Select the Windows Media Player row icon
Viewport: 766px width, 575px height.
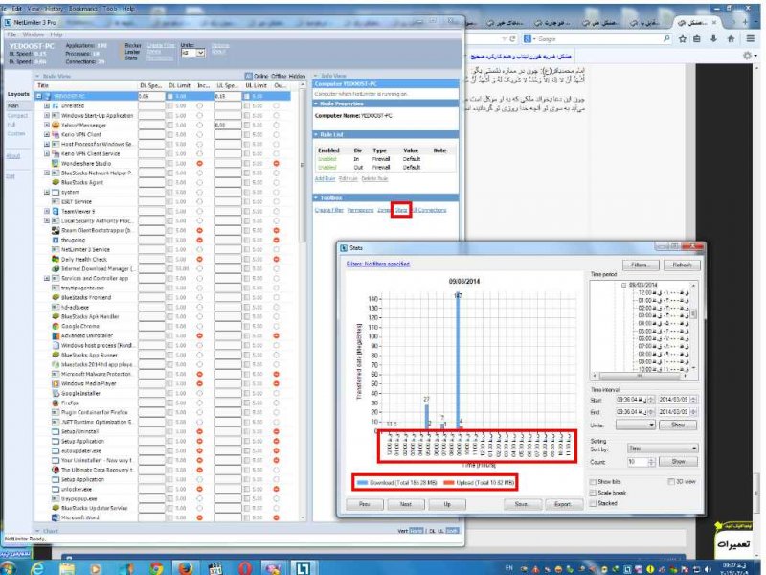tap(56, 384)
